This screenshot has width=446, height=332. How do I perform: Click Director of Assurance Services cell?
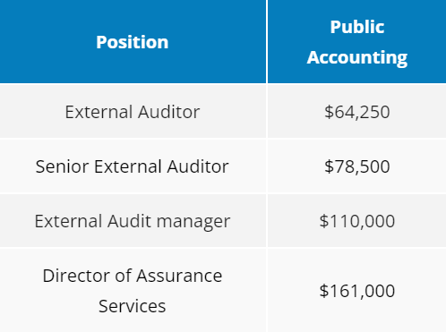pos(133,290)
